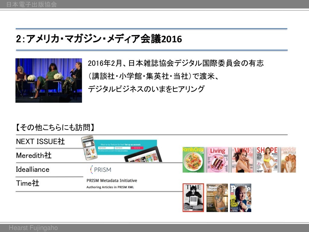309x232 pixels.
Task: Click the Idealliance row label
Action: [33, 169]
